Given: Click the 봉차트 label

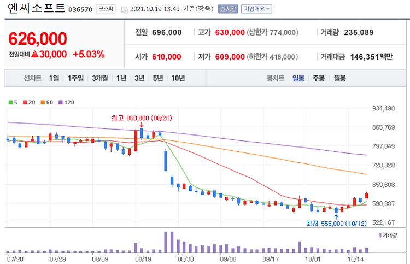Looking at the screenshot, I should point(276,78).
